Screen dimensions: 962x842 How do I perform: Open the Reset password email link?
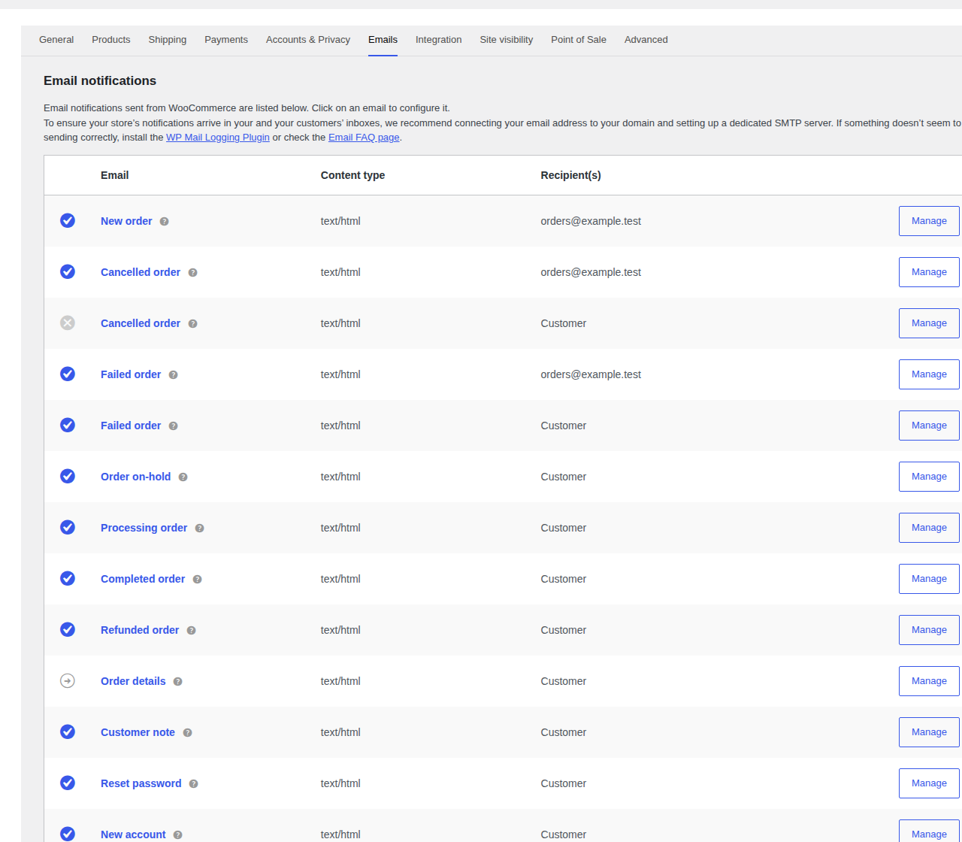pyautogui.click(x=141, y=783)
